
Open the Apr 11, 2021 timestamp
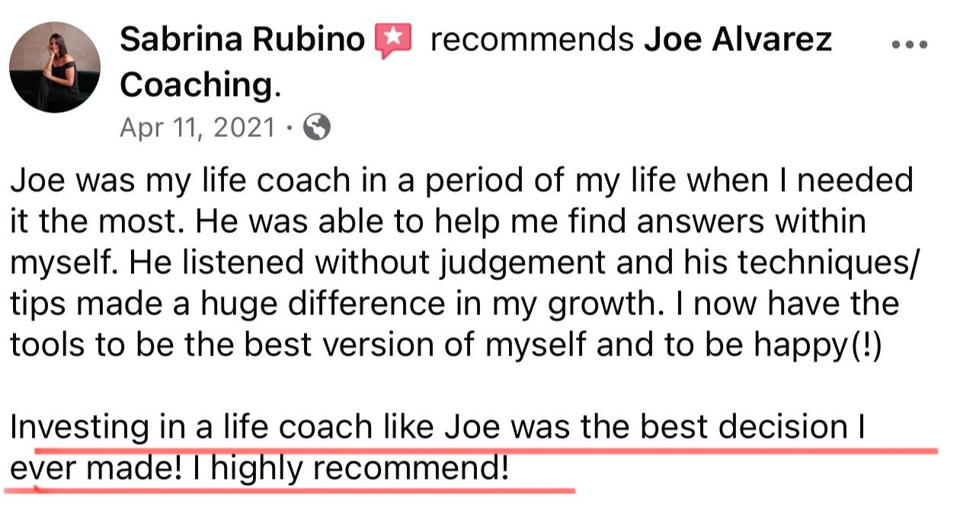coord(197,127)
